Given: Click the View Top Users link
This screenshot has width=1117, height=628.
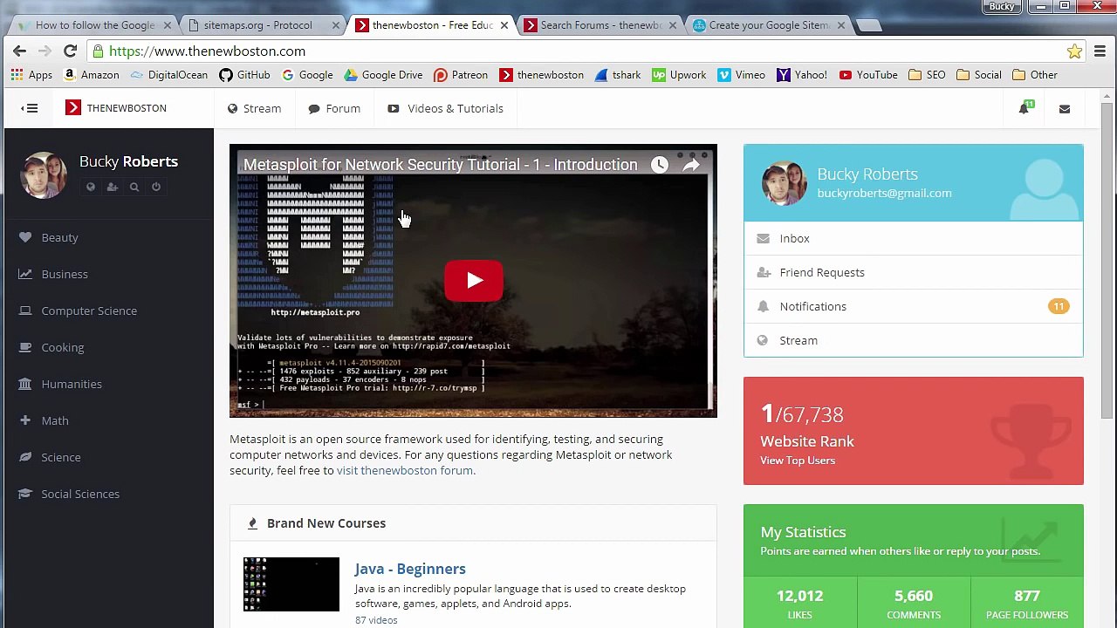Looking at the screenshot, I should (798, 461).
